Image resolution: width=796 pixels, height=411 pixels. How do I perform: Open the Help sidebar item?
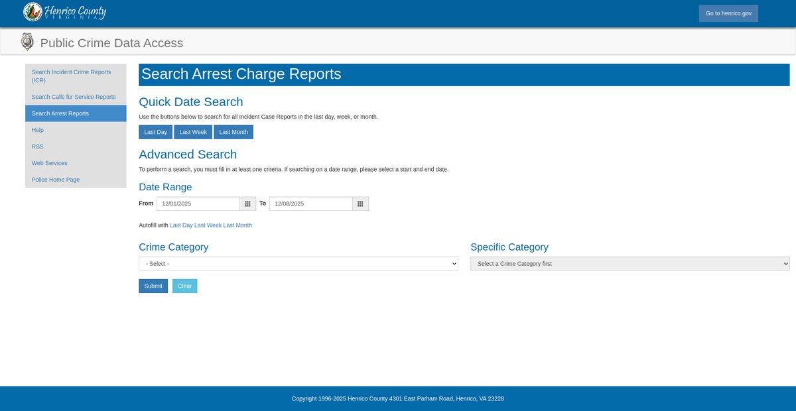pyautogui.click(x=38, y=130)
